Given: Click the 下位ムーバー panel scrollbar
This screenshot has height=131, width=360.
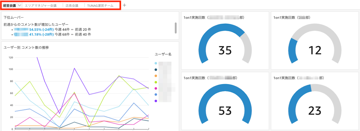Looking at the screenshot, I should tap(175, 28).
